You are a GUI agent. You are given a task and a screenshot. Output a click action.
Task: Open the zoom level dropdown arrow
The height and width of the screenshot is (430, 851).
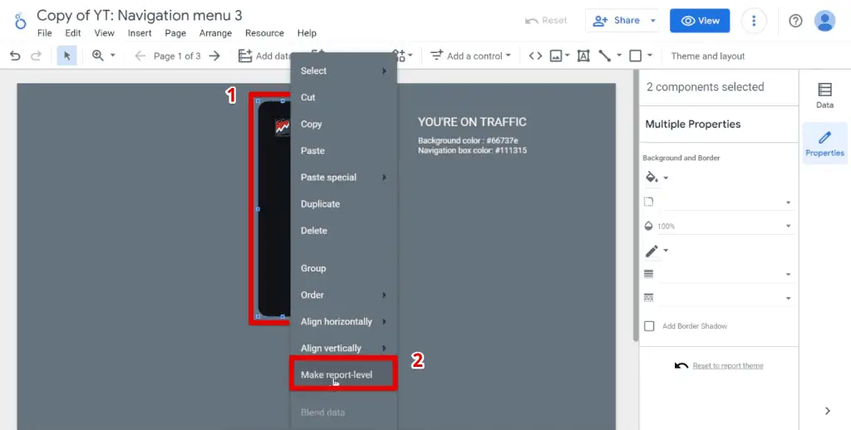click(x=113, y=56)
